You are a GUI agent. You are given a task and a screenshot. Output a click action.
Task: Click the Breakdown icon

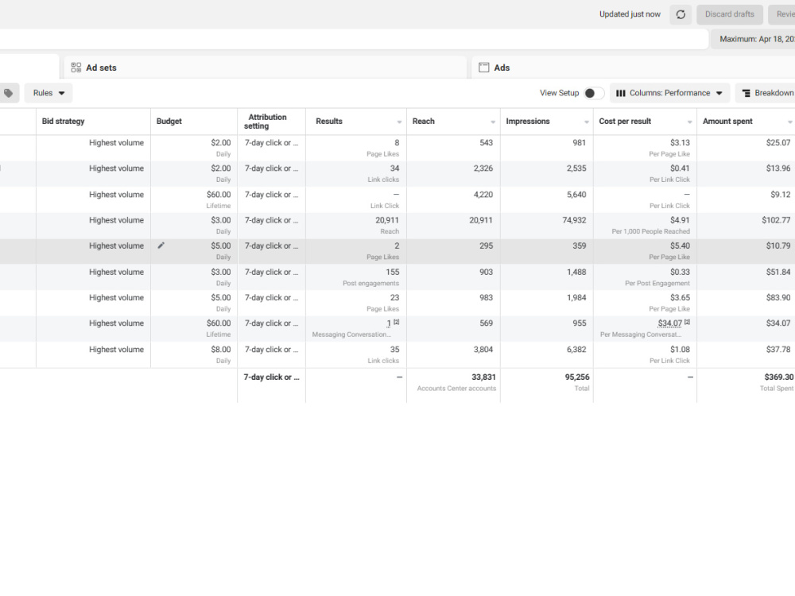[747, 93]
